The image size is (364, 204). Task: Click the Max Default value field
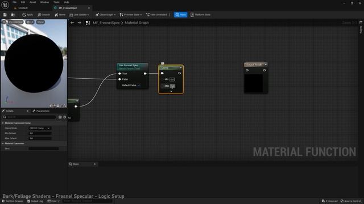point(40,138)
